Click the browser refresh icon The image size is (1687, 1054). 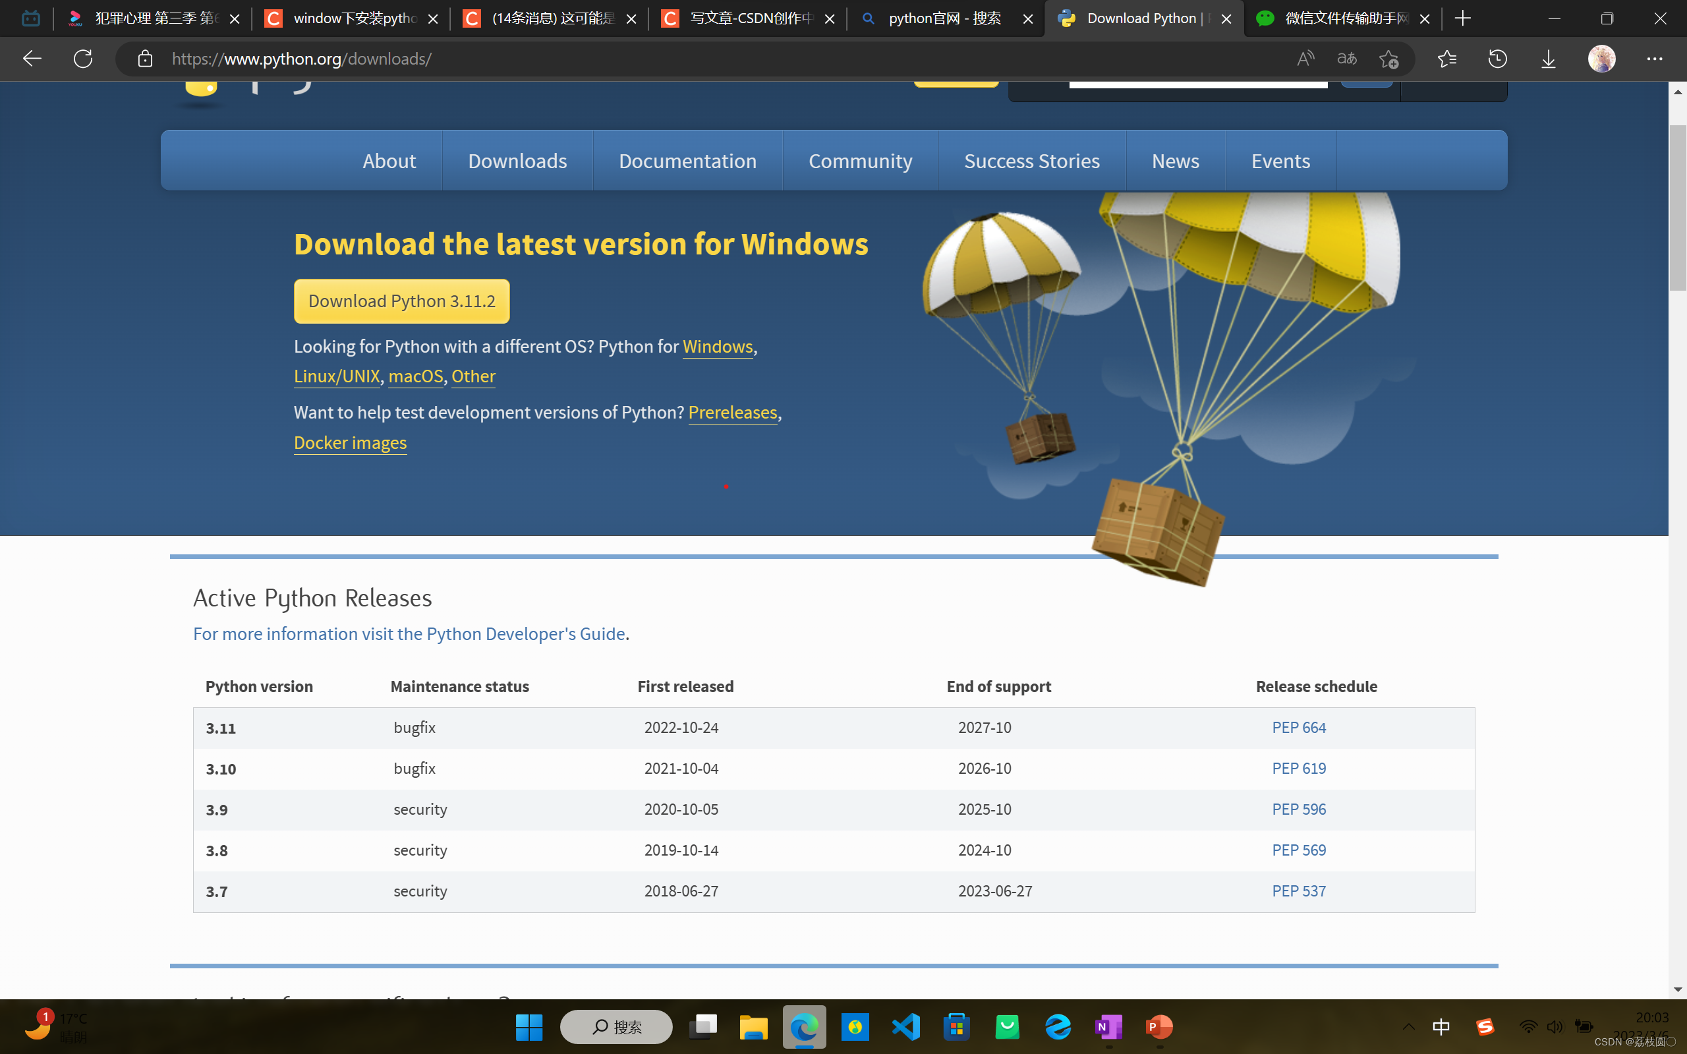[83, 59]
